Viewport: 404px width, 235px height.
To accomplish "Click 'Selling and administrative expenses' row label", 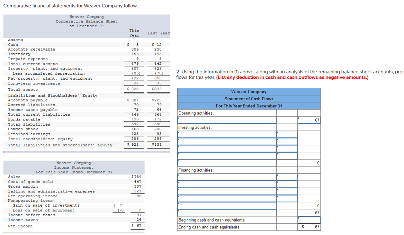I will 51,191.
